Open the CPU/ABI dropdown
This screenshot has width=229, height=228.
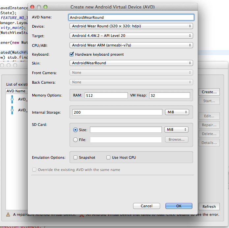pyautogui.click(x=131, y=45)
